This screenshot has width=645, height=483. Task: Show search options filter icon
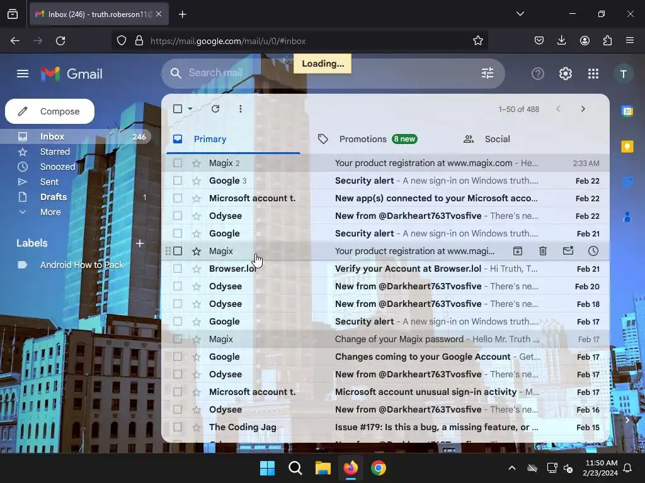coord(488,73)
